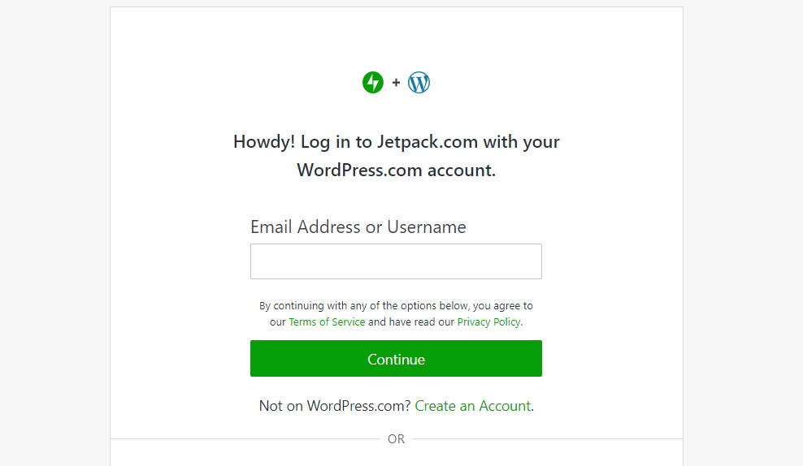Open the Terms of Service link

327,322
